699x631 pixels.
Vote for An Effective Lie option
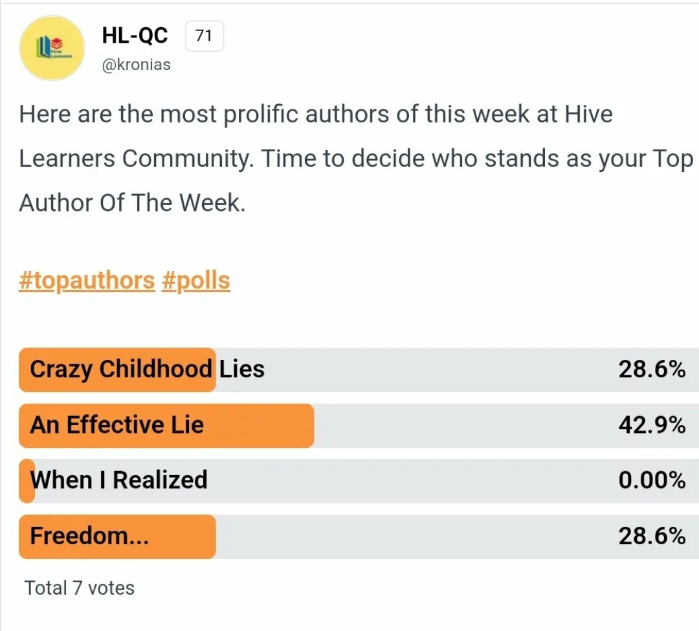click(359, 426)
